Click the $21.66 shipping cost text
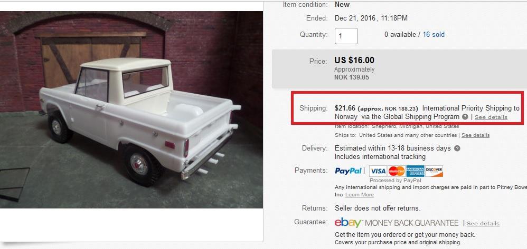The height and width of the screenshot is (249, 527). pos(345,108)
